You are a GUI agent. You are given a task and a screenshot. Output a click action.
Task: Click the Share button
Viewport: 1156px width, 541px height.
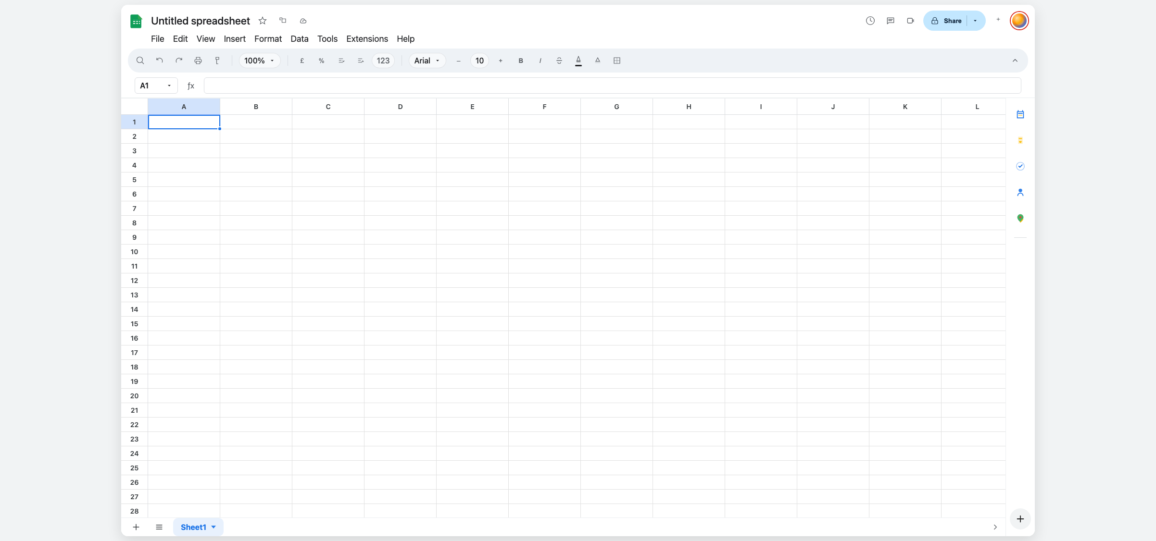pyautogui.click(x=946, y=21)
